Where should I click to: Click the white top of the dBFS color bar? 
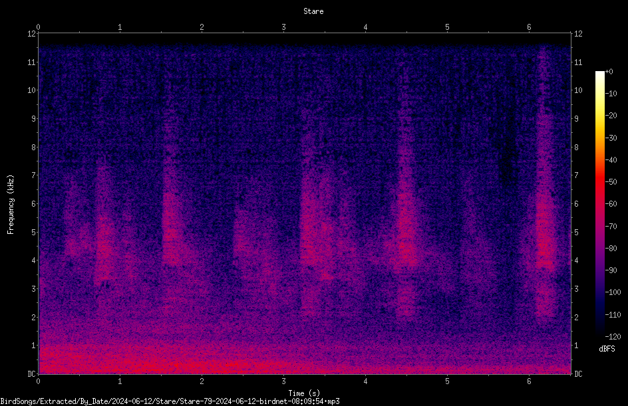pyautogui.click(x=599, y=74)
